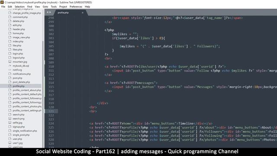Click the Sublime Text app icon in title bar

coord(2,2)
